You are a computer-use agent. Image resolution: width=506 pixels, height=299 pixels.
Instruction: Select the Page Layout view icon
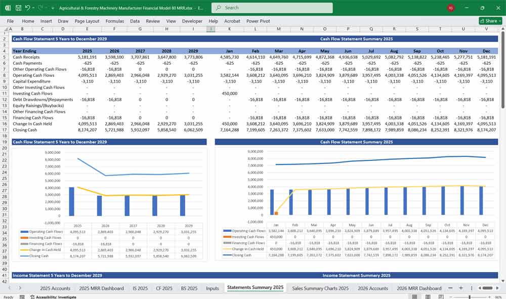428,296
